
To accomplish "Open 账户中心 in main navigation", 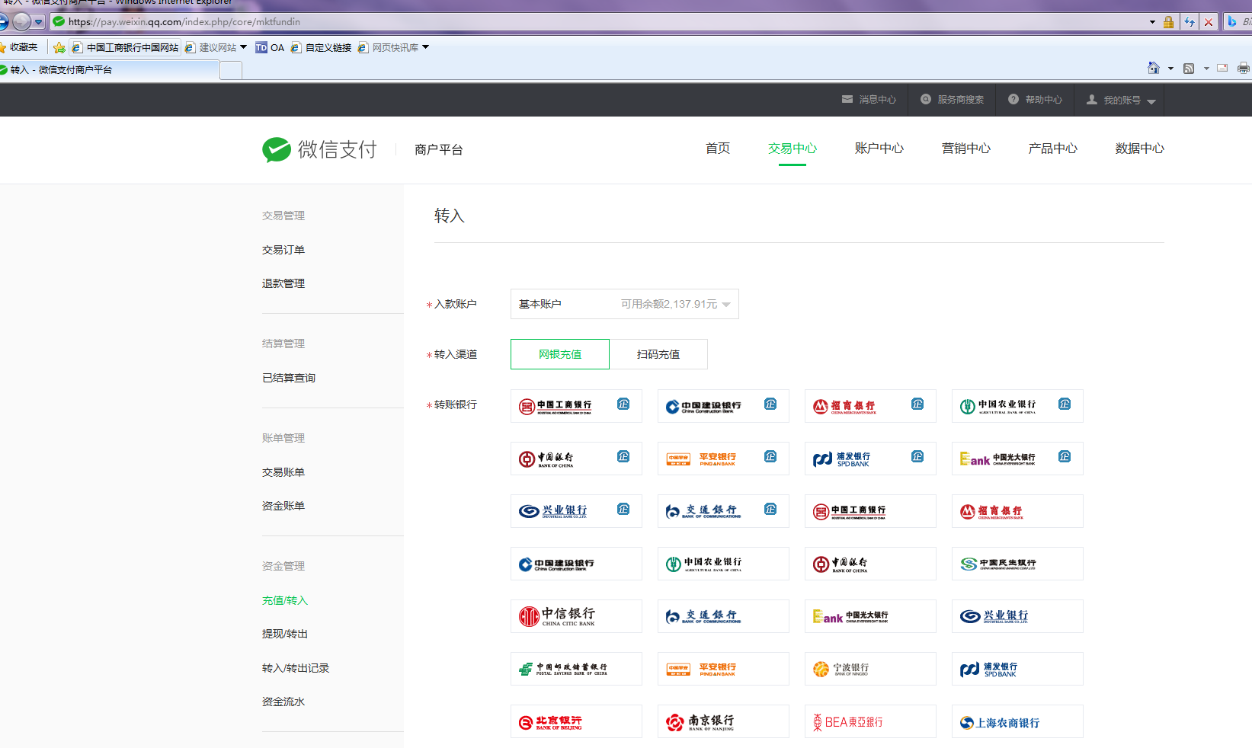I will click(879, 149).
